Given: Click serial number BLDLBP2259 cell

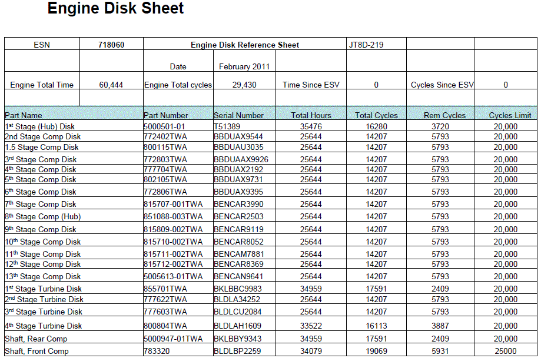Looking at the screenshot, I should click(237, 351).
